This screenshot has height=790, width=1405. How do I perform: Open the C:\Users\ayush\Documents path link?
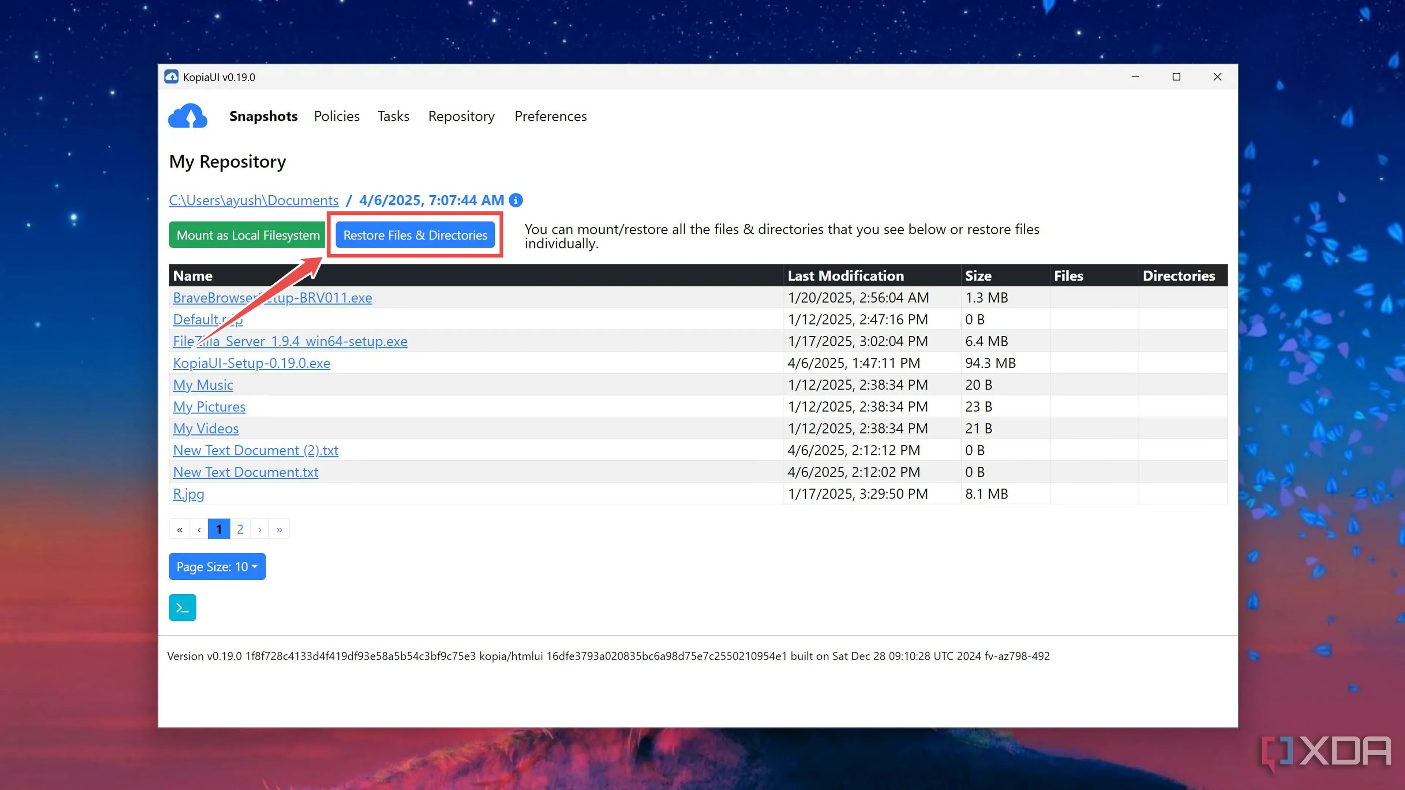point(254,200)
